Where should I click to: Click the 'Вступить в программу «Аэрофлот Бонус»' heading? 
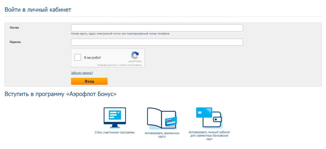(60, 94)
